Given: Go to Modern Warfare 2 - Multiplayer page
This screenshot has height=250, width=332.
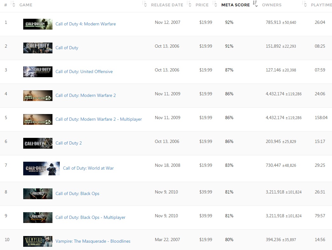Looking at the screenshot, I should point(99,119).
